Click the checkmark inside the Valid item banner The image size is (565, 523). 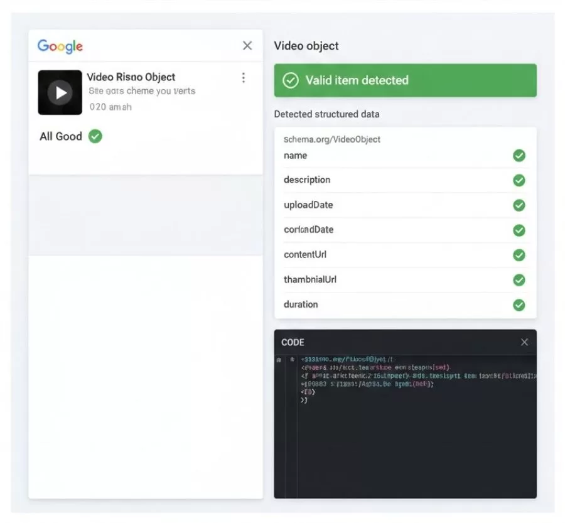click(x=289, y=80)
